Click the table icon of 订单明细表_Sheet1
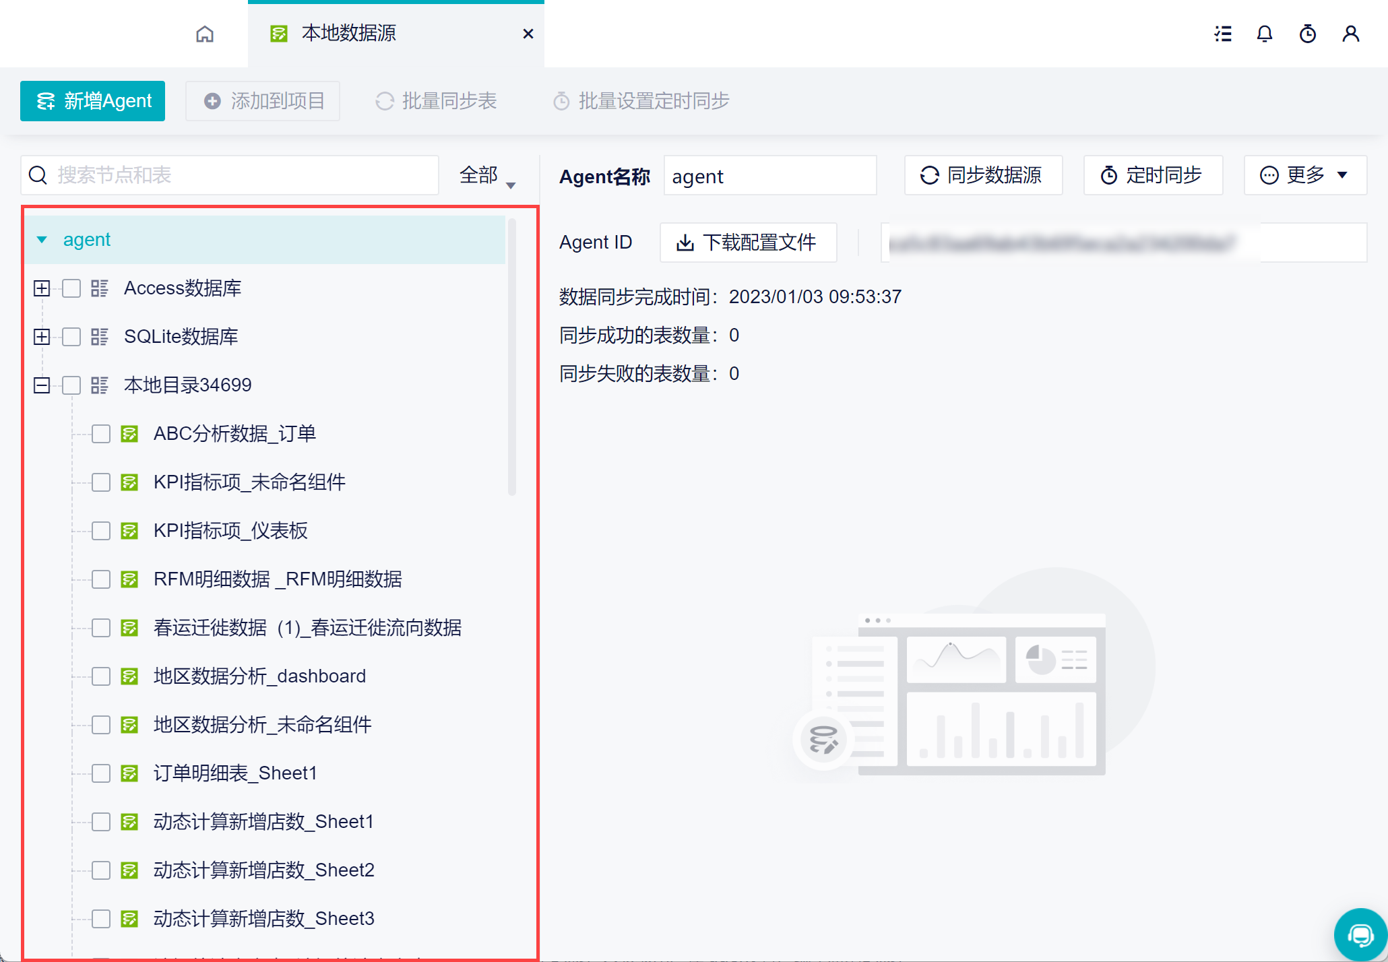The height and width of the screenshot is (962, 1388). pyautogui.click(x=129, y=773)
